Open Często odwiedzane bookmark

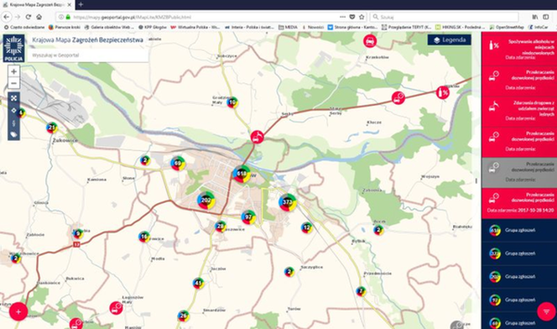point(24,27)
